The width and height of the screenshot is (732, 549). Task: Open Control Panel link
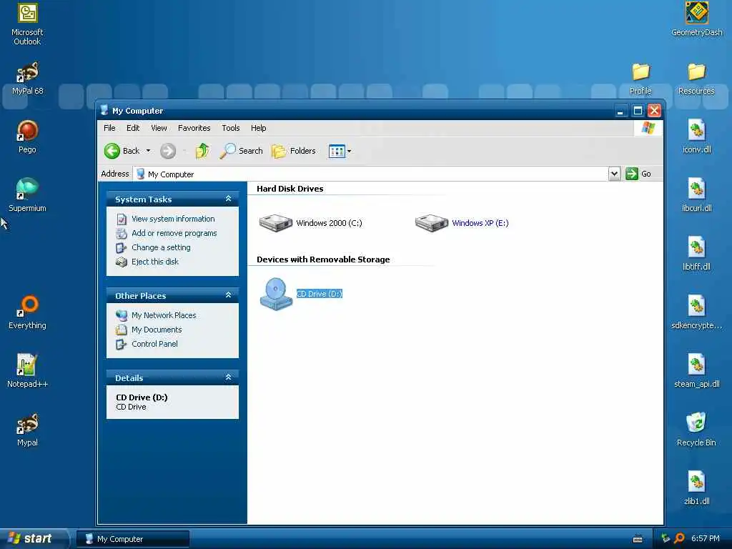154,344
